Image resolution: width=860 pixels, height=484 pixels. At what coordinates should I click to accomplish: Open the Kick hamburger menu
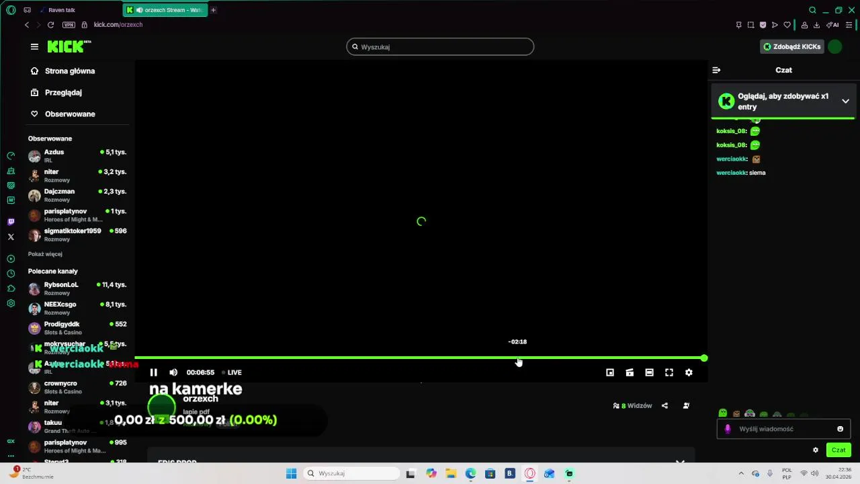pos(34,46)
